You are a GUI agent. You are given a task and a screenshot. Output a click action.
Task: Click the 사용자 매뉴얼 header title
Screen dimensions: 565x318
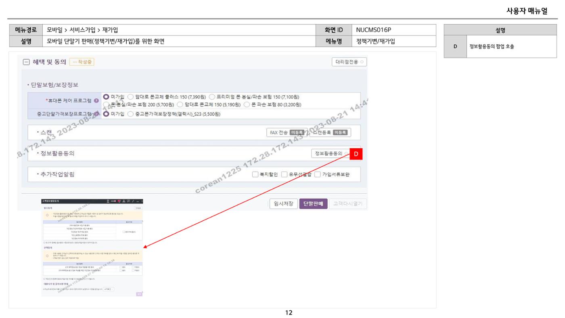click(527, 11)
